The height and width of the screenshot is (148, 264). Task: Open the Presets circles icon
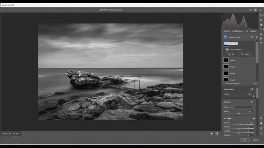261,38
